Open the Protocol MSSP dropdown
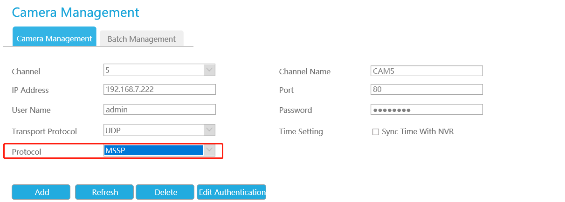Viewport: 565px width, 202px height. [159, 150]
